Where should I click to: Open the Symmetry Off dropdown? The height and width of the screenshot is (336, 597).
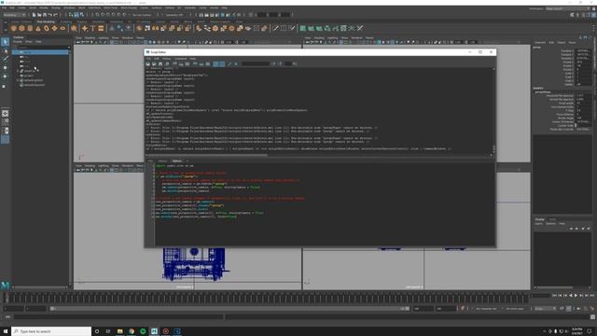point(175,15)
